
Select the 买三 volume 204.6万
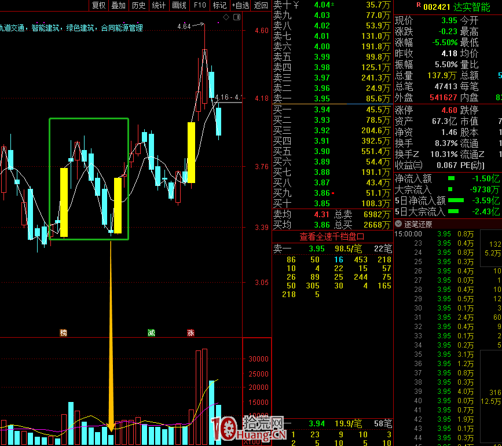376,131
